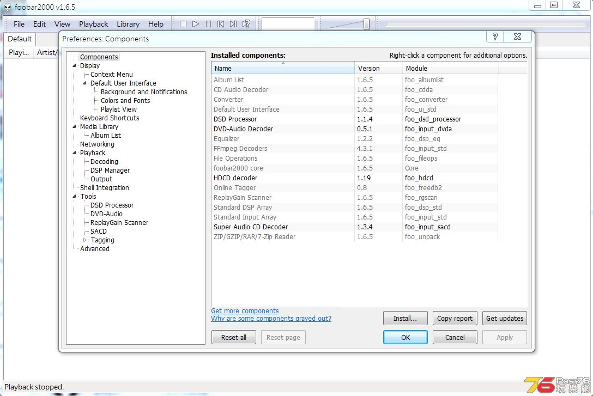Screen dimensions: 593x396
Task: Click the Previous track button
Action: pyautogui.click(x=221, y=24)
